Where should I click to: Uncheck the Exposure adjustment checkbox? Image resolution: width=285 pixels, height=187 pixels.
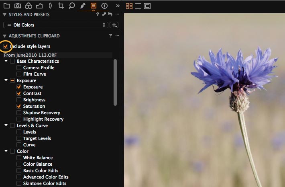[19, 87]
